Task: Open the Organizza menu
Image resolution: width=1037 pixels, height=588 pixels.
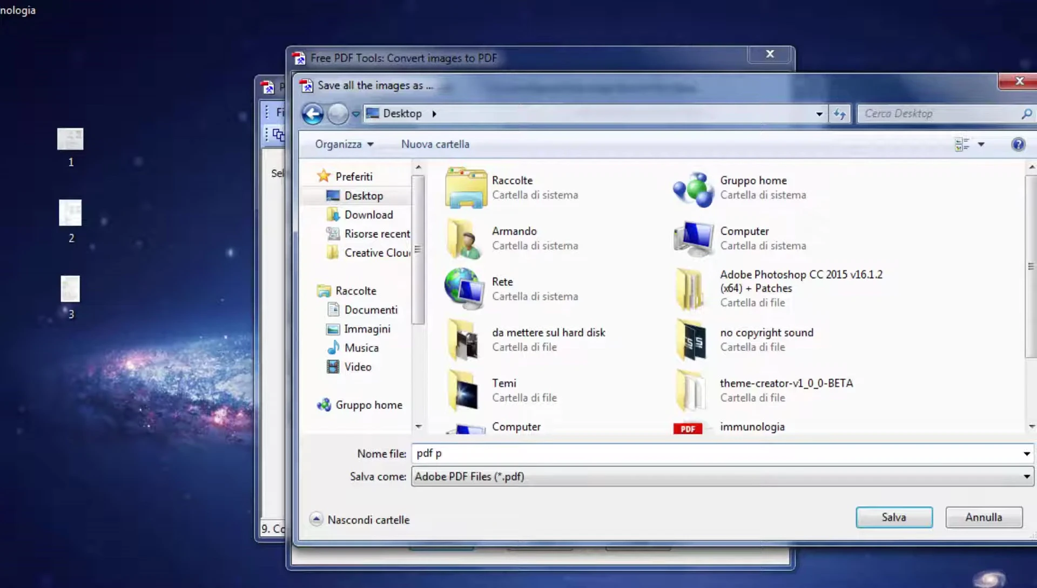Action: point(344,144)
